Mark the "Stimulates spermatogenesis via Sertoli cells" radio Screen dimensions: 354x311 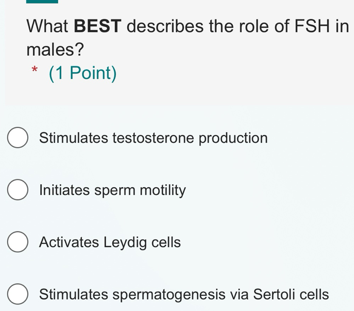point(18,295)
